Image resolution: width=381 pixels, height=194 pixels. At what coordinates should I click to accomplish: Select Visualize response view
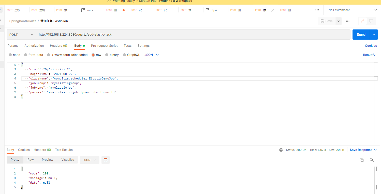(x=68, y=160)
